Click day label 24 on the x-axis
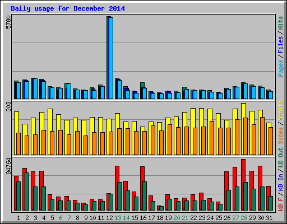 click(210, 218)
